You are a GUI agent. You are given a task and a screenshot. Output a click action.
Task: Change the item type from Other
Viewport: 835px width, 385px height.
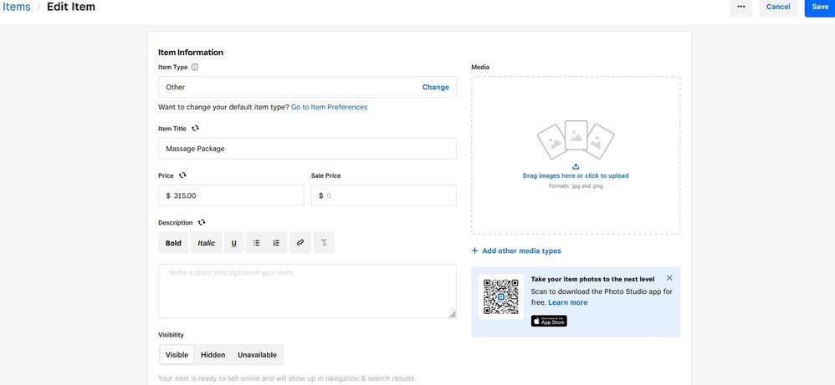pyautogui.click(x=435, y=87)
